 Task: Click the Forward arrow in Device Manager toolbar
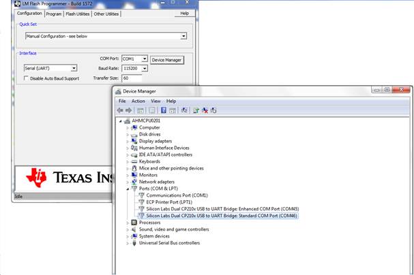(128, 110)
